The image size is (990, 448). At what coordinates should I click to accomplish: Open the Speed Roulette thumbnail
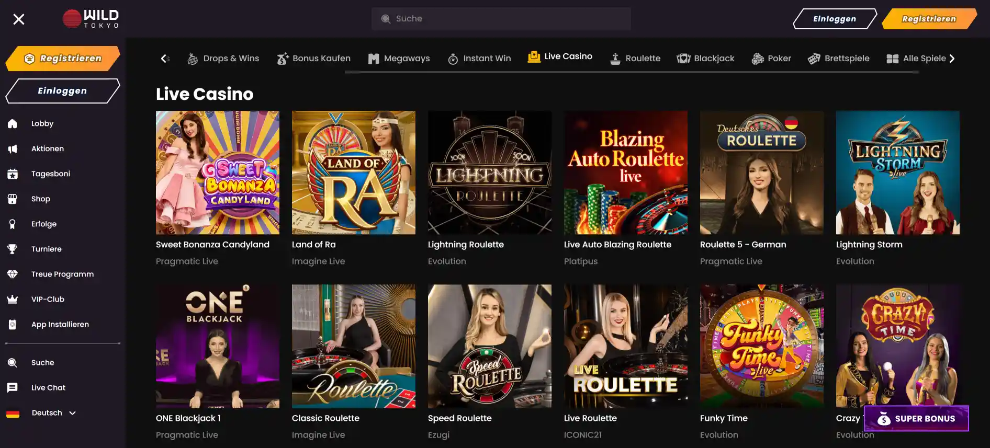pos(490,346)
